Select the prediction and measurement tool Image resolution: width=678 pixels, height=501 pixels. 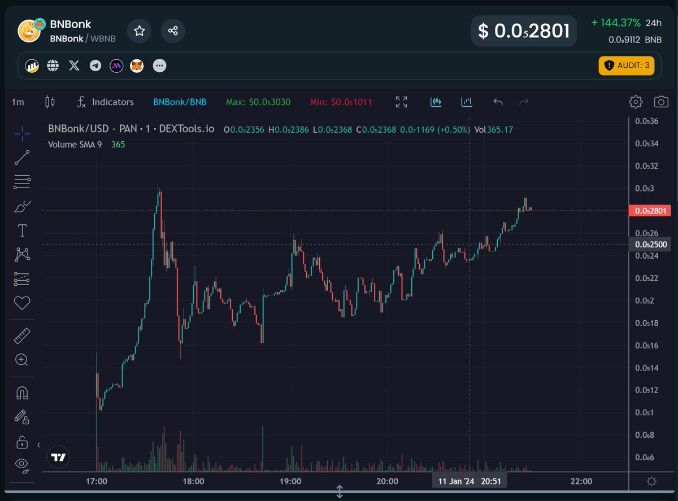pyautogui.click(x=22, y=279)
